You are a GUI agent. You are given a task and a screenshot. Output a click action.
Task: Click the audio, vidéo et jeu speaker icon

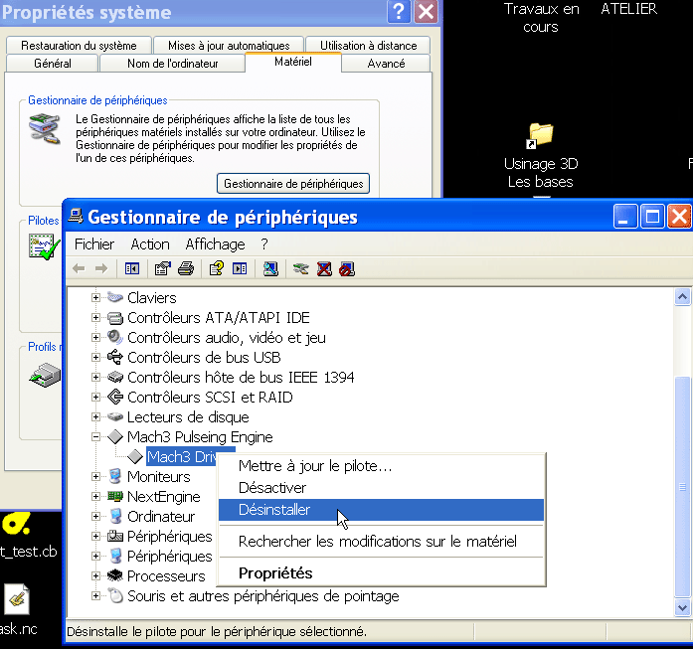click(115, 337)
